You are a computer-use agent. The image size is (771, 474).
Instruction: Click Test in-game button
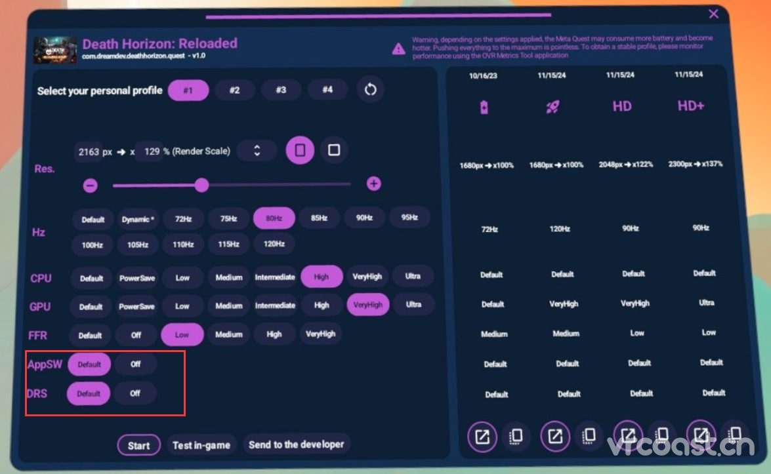(x=201, y=445)
